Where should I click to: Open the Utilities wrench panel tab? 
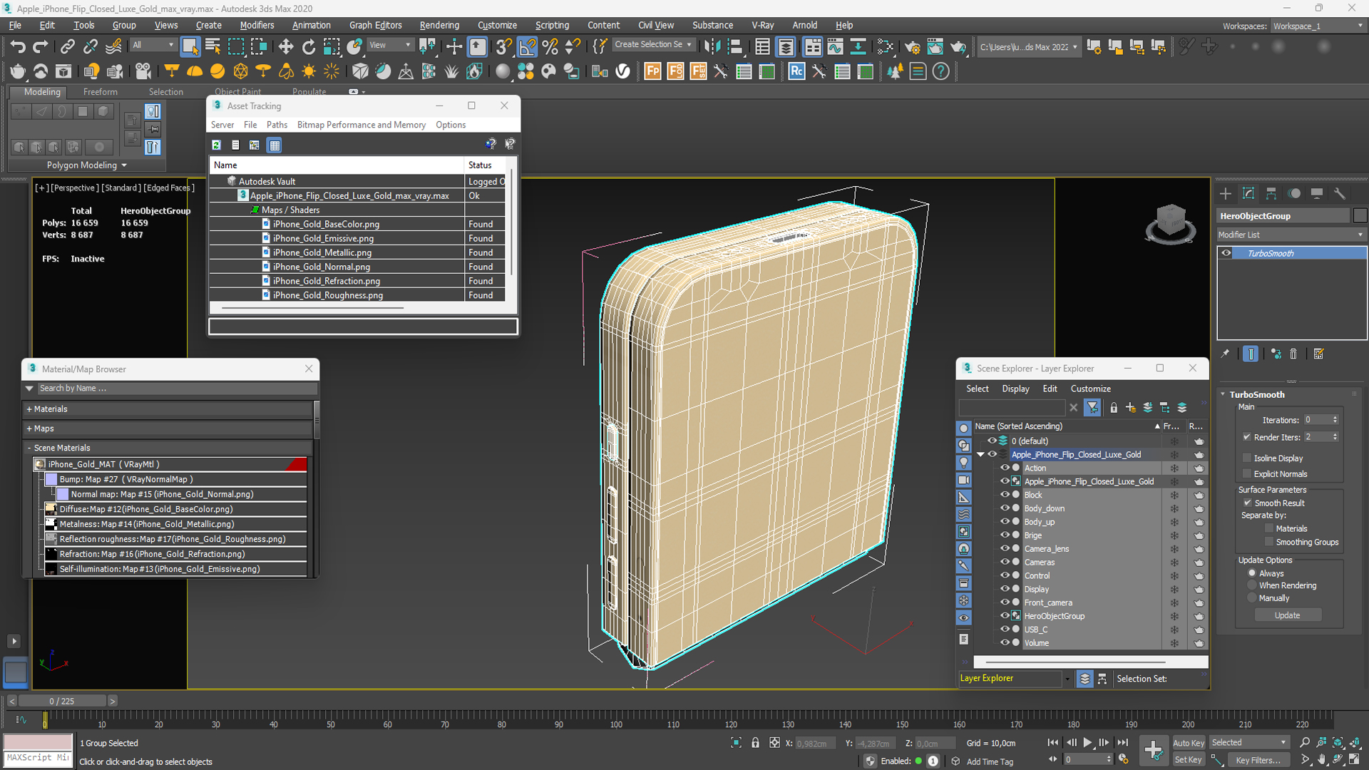coord(1339,193)
